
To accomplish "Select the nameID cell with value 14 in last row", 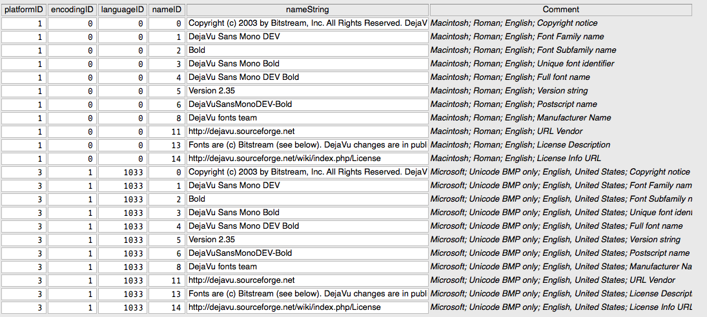I will click(x=167, y=307).
